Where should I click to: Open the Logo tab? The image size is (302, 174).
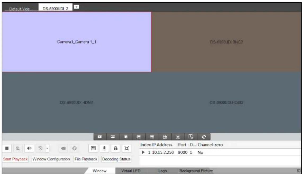coord(162,171)
